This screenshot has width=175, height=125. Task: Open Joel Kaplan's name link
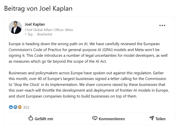point(35,24)
